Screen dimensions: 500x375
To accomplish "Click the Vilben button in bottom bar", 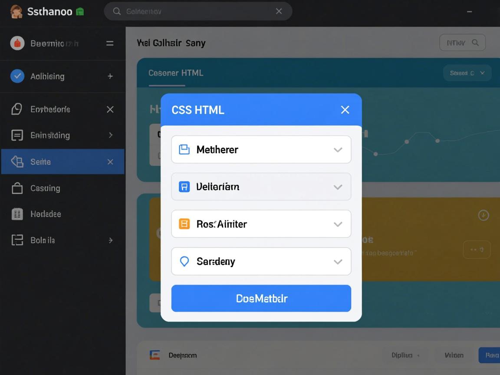I will pos(454,355).
